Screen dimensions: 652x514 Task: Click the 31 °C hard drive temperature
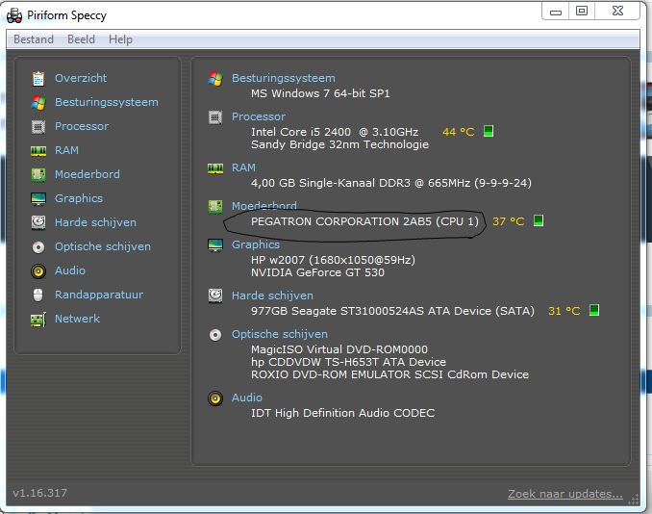tap(564, 311)
